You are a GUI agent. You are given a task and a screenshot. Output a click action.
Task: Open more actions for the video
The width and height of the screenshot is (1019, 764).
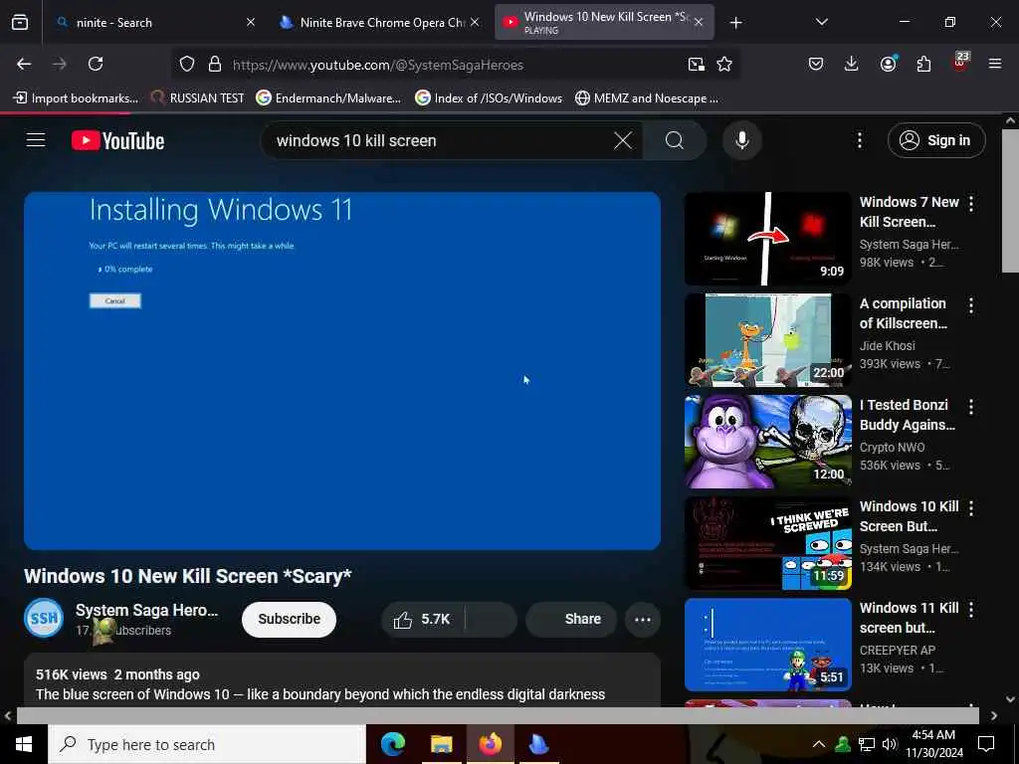(x=643, y=619)
